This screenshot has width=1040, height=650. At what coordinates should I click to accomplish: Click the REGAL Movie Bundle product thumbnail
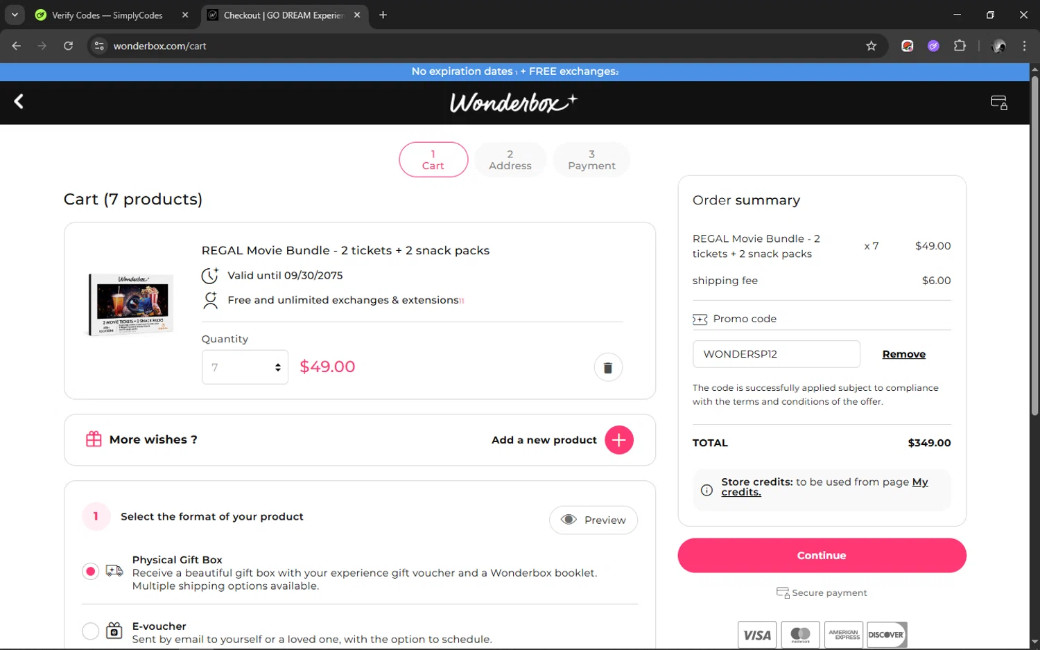click(130, 304)
